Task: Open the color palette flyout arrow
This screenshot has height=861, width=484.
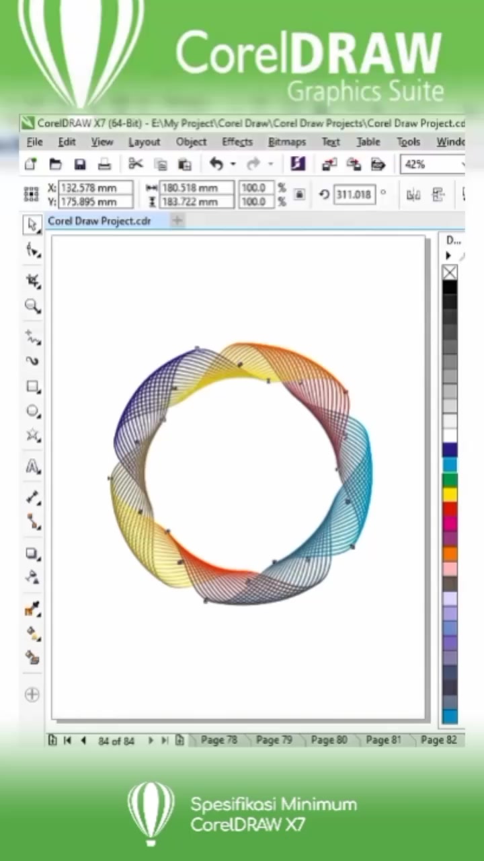Action: (x=448, y=256)
